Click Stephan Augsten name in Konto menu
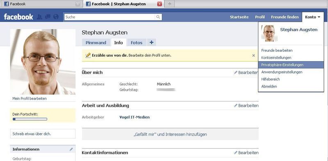Viewport: 328px width, 161px height. (299, 30)
